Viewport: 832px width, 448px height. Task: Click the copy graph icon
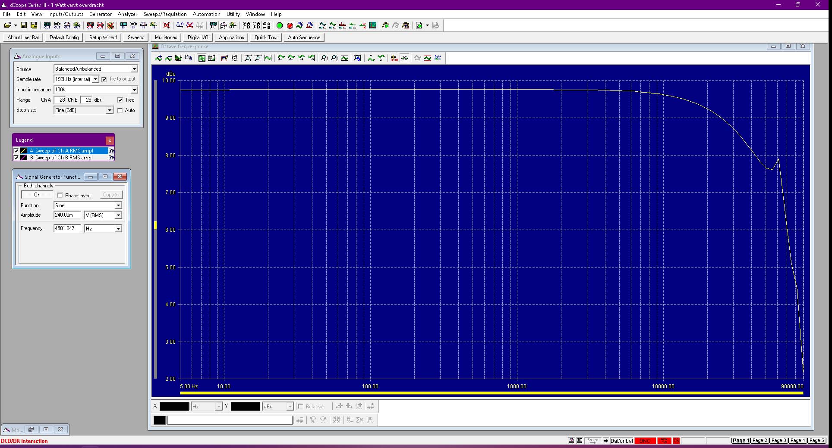pyautogui.click(x=188, y=58)
